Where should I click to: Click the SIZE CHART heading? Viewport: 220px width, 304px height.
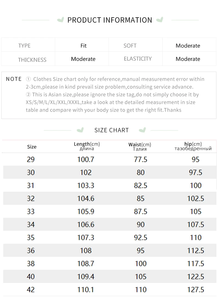pos(112,130)
